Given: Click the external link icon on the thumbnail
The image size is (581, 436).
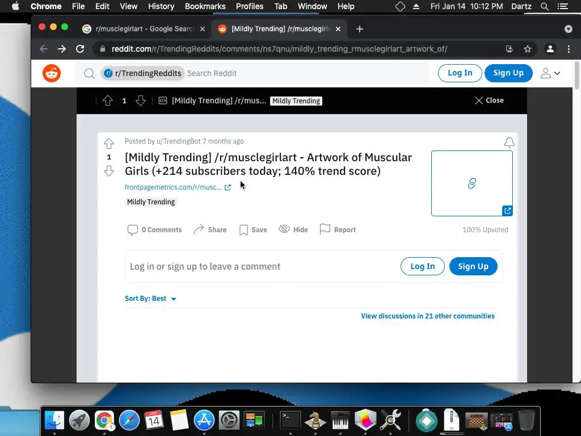Looking at the screenshot, I should tap(507, 211).
